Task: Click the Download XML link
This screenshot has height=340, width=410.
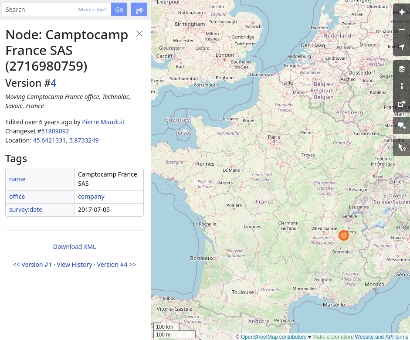Action: tap(75, 247)
